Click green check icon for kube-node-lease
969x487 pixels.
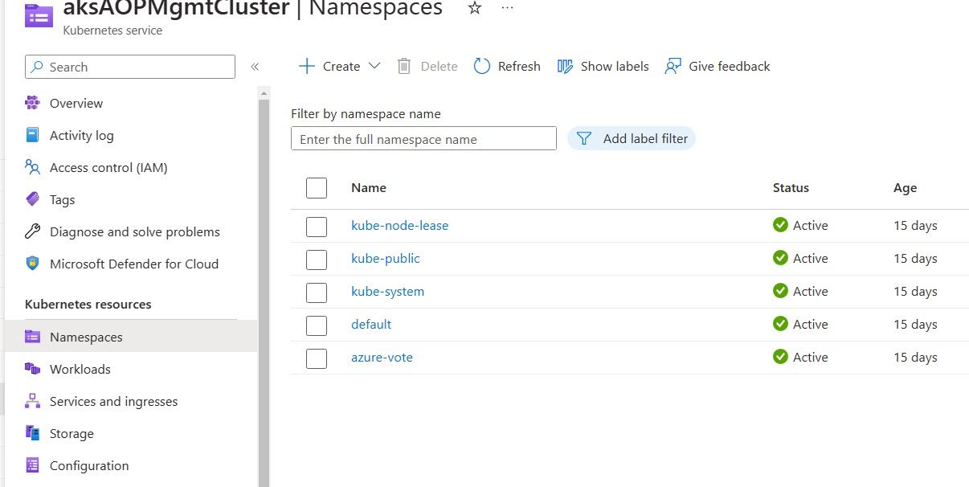780,225
